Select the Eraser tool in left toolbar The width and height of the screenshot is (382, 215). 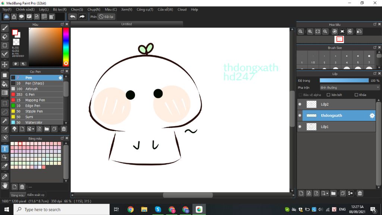pos(5,37)
